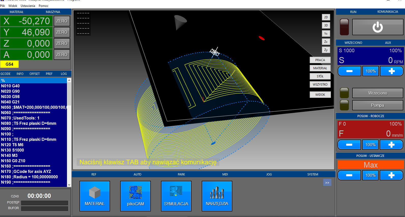Viewport: 405px width, 217px height.
Task: Open the Ustawienia menu
Action: pyautogui.click(x=28, y=6)
